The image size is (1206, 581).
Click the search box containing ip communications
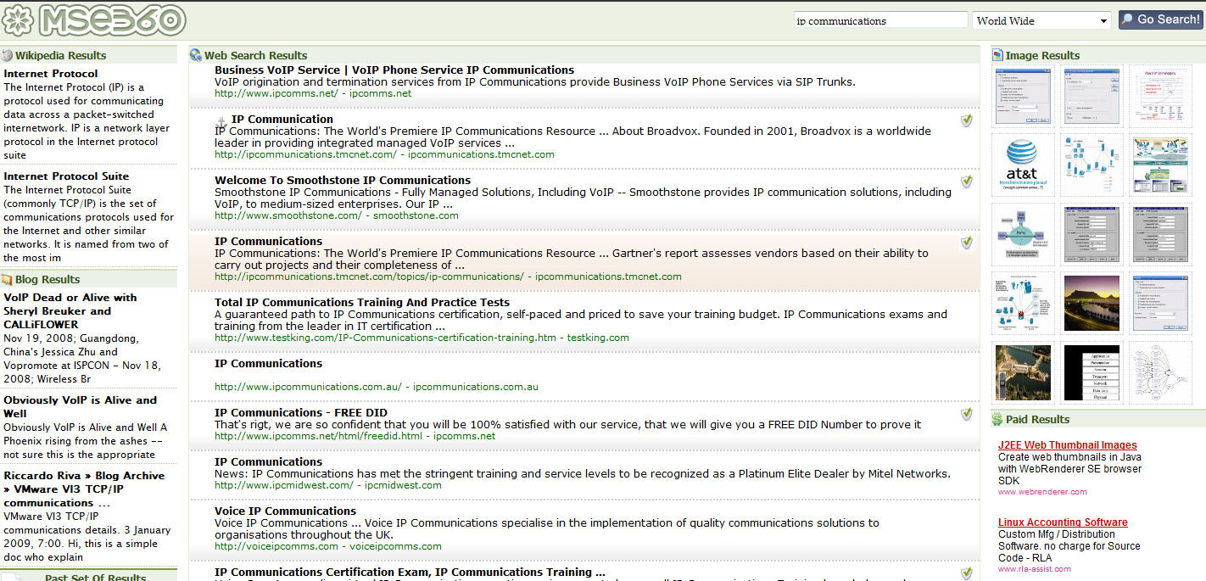click(x=880, y=20)
